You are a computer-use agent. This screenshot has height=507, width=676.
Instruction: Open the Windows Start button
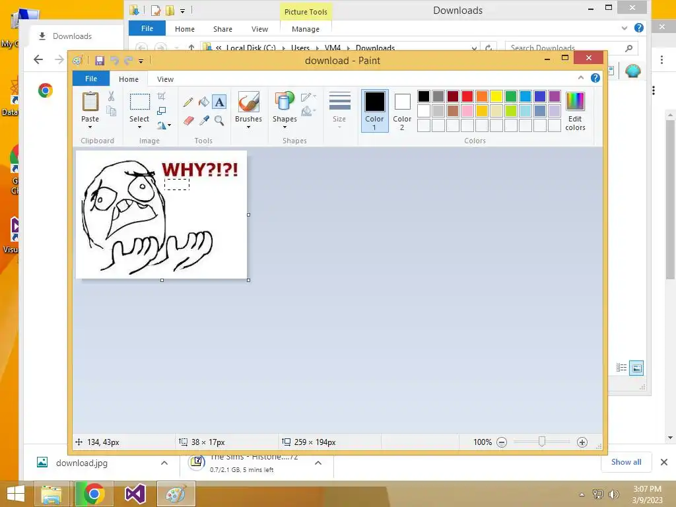coord(16,494)
